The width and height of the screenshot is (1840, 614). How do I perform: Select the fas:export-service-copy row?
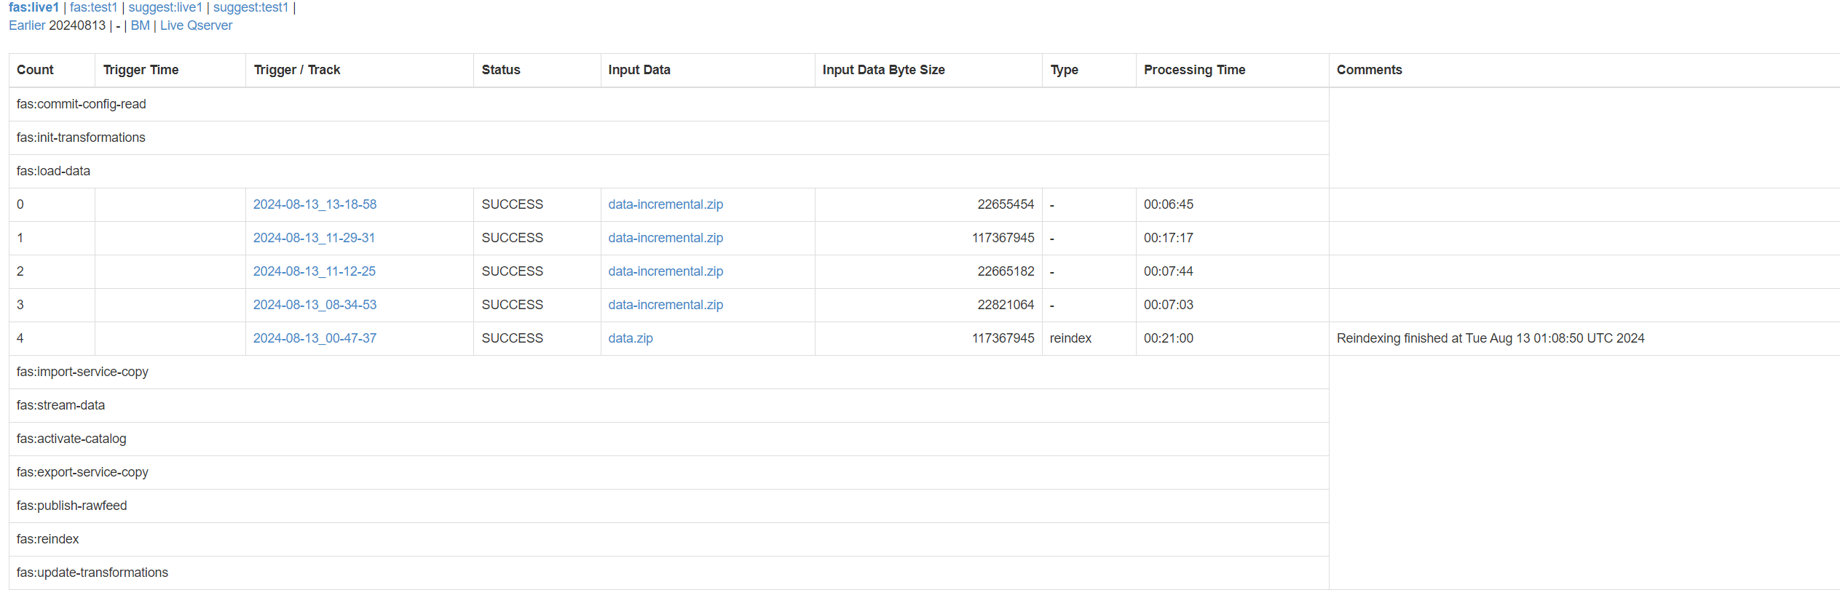coord(668,472)
